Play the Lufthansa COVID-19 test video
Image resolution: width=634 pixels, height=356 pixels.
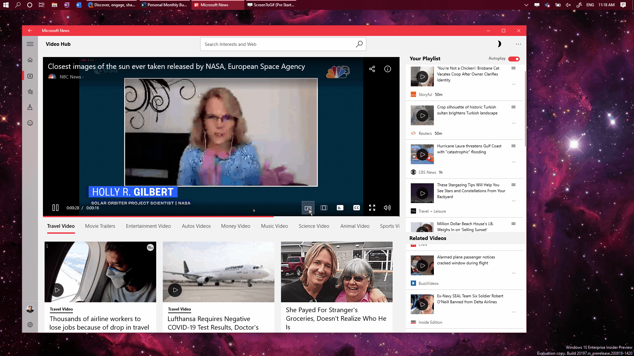pyautogui.click(x=175, y=290)
